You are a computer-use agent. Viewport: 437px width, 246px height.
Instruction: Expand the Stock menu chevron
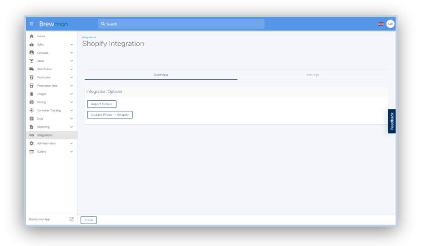click(x=71, y=61)
